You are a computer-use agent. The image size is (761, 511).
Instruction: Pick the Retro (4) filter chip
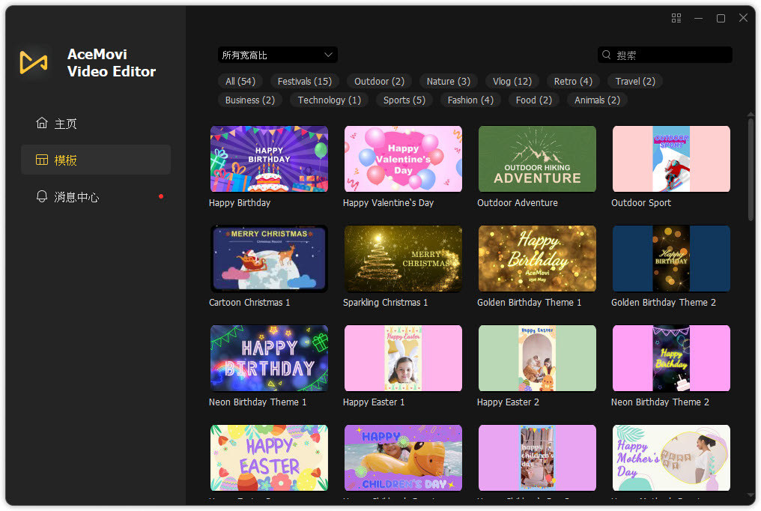pyautogui.click(x=573, y=81)
